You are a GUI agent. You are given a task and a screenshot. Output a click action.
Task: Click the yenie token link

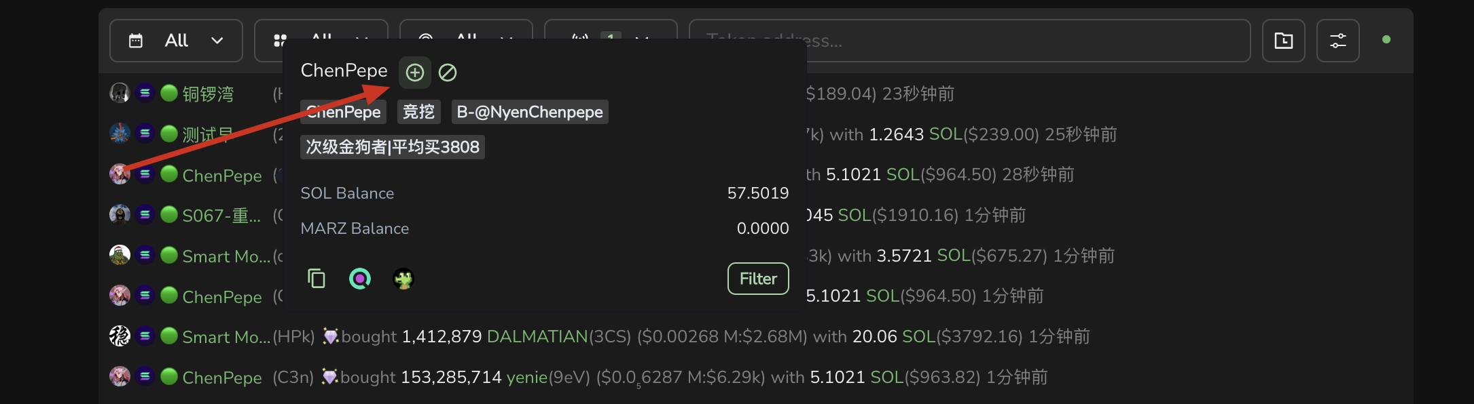[526, 377]
